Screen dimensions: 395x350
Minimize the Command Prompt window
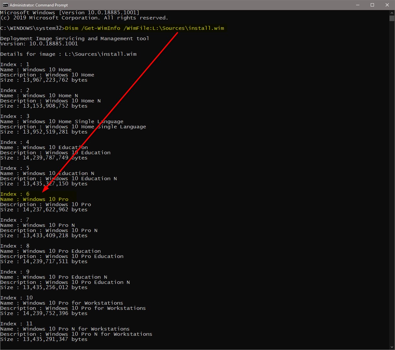pyautogui.click(x=357, y=5)
